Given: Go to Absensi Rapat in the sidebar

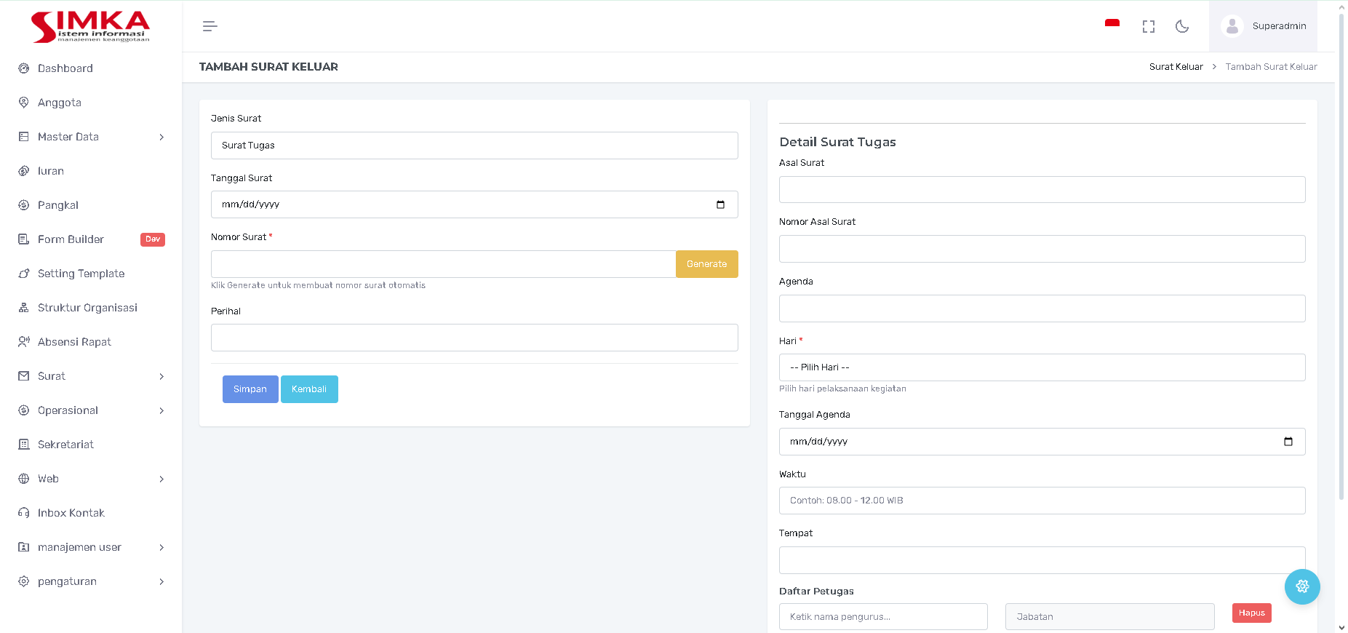Looking at the screenshot, I should coord(74,342).
